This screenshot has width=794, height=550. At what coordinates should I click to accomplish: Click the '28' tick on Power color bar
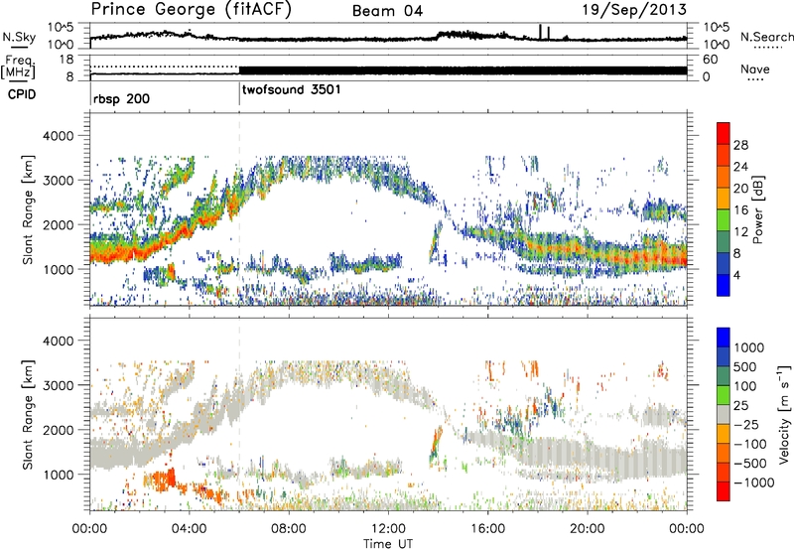click(740, 145)
